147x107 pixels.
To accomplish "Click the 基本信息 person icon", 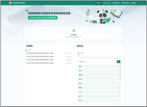I will tap(123, 3).
